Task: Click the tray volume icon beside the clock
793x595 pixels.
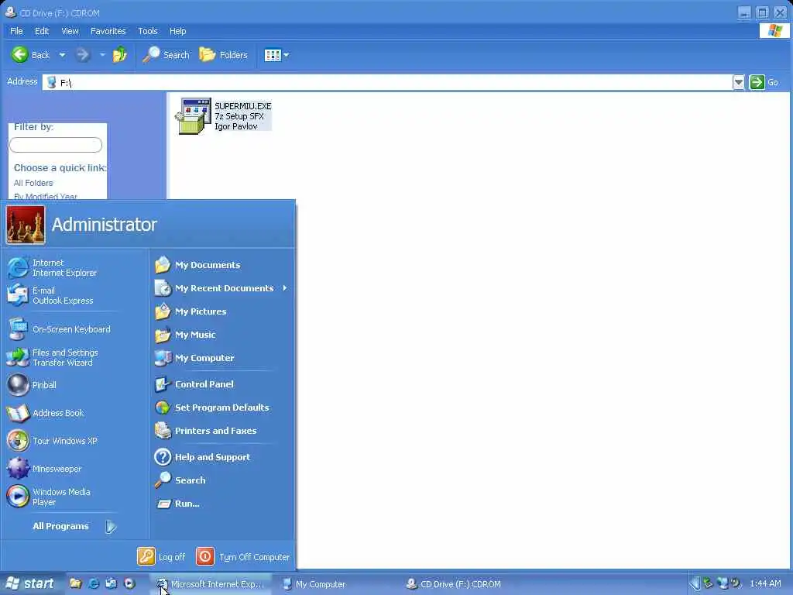Action: [736, 583]
